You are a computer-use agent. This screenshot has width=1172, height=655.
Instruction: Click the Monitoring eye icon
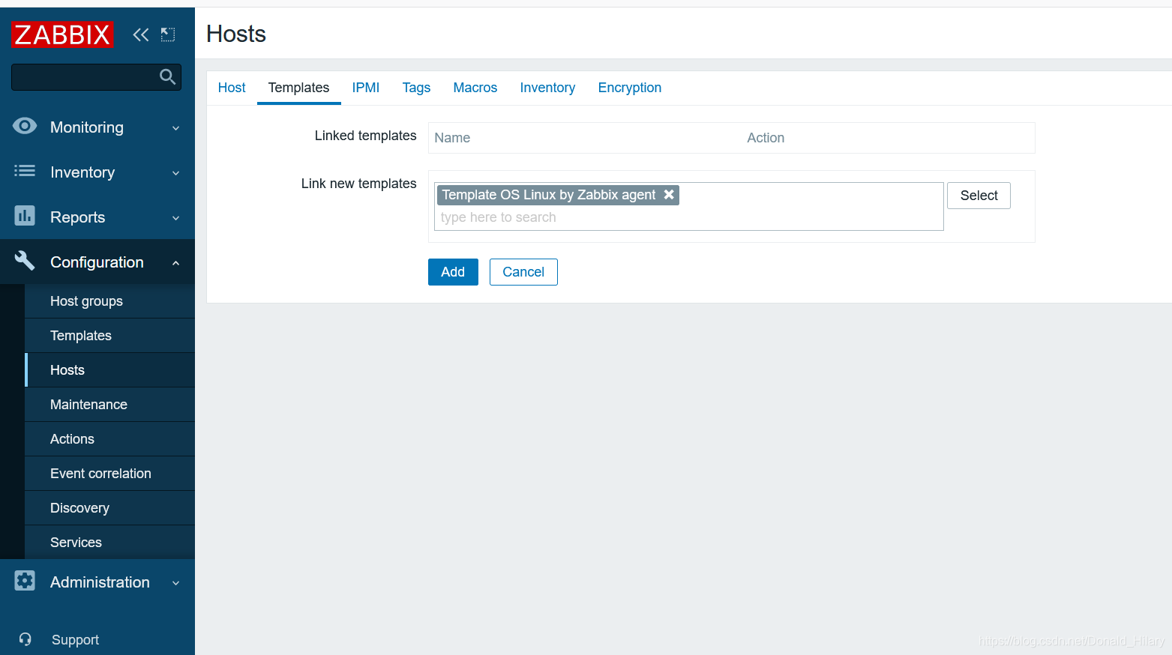coord(25,126)
